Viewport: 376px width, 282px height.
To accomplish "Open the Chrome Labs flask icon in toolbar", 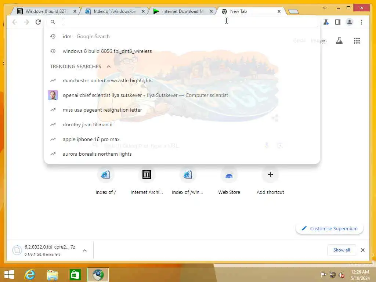I will (x=326, y=22).
